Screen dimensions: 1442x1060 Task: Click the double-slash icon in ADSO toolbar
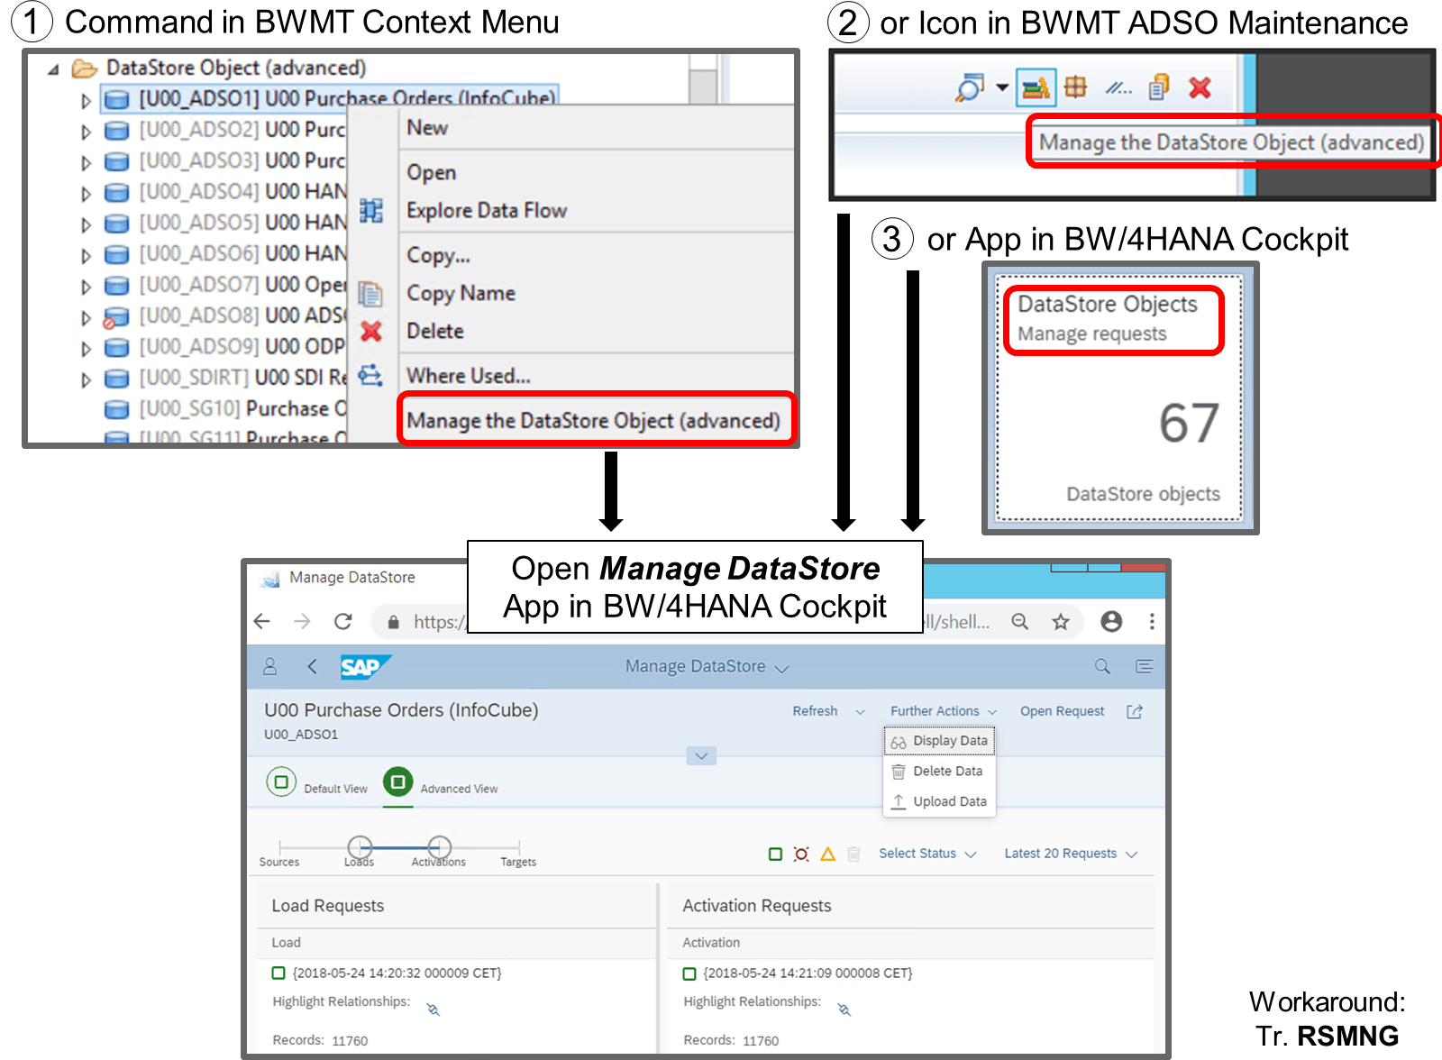(x=1118, y=87)
